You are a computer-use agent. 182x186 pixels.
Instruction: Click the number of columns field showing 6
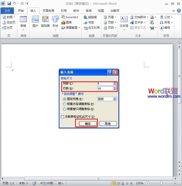coord(105,84)
